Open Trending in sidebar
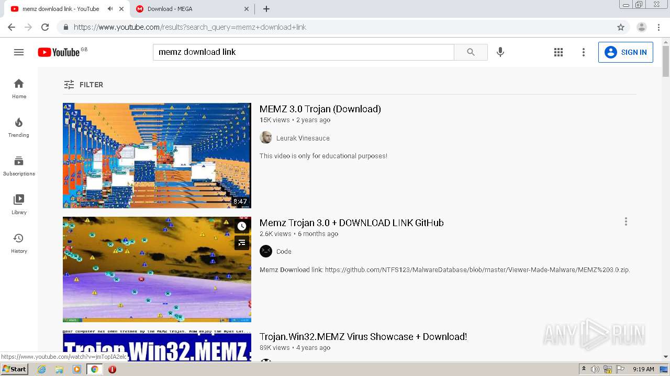This screenshot has width=670, height=376. pos(19,127)
